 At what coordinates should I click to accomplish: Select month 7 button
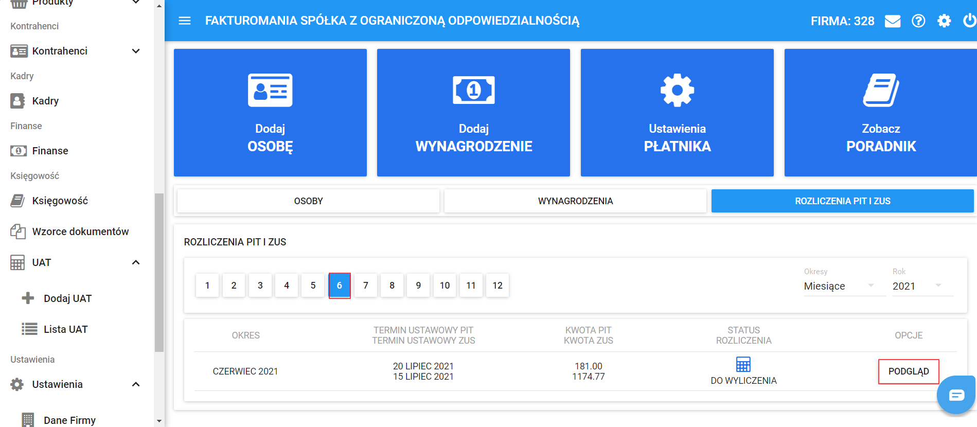pyautogui.click(x=366, y=286)
